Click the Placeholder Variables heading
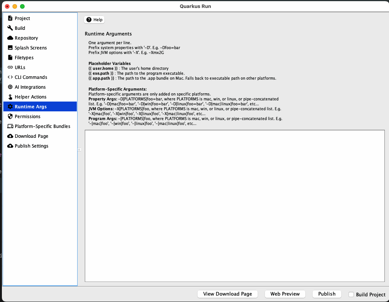This screenshot has height=302, width=389. pyautogui.click(x=109, y=63)
